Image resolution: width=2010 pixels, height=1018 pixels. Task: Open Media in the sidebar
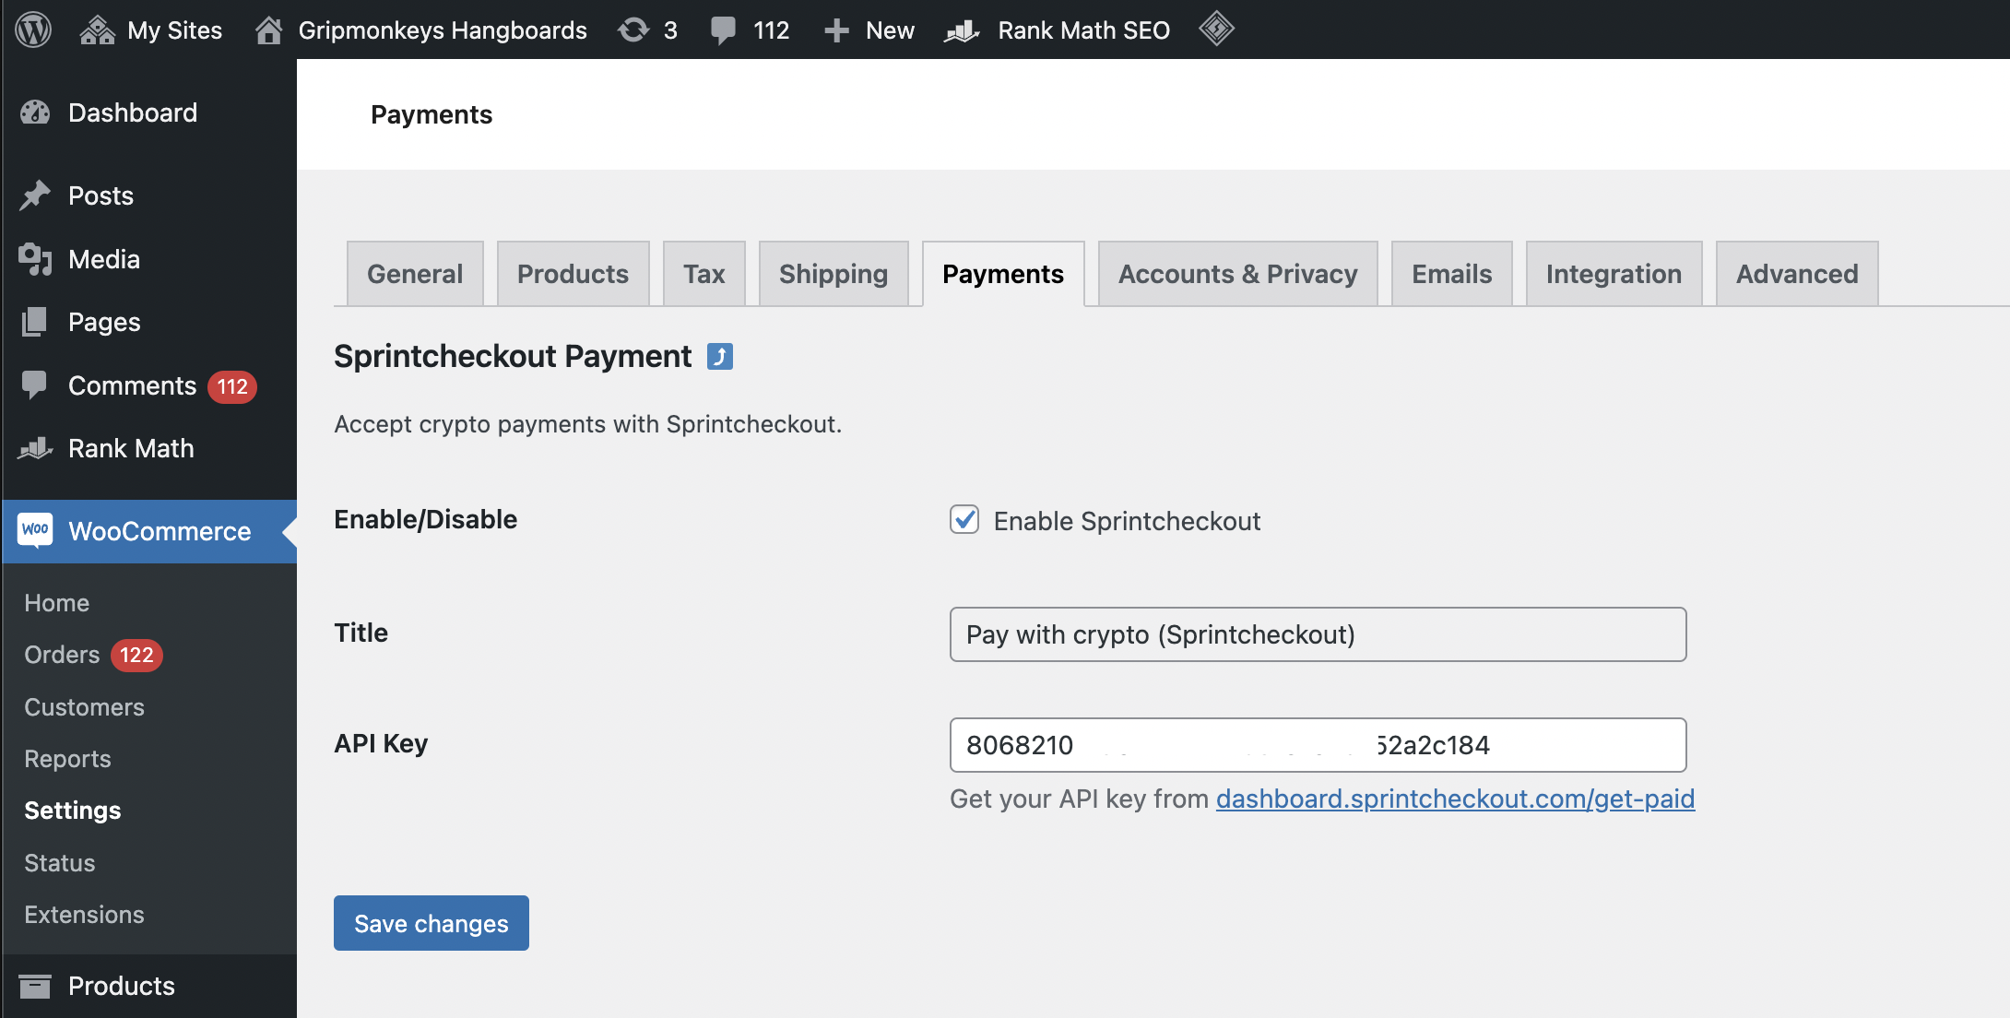(x=104, y=259)
